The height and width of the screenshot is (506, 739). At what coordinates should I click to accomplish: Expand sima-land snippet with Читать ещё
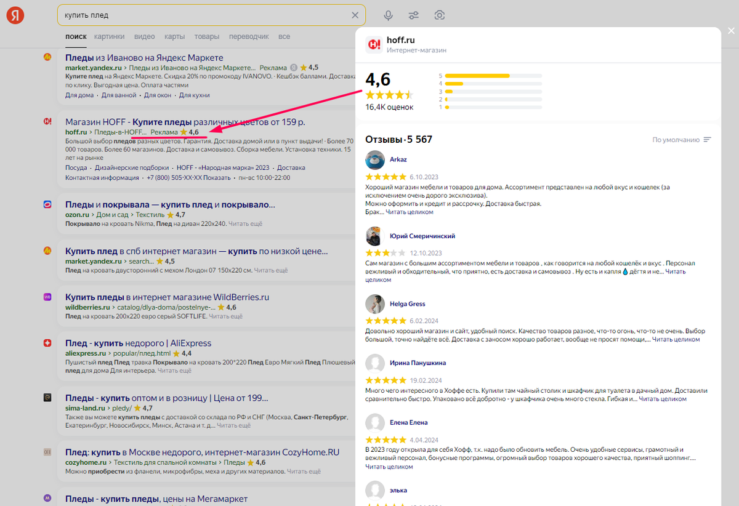click(234, 425)
